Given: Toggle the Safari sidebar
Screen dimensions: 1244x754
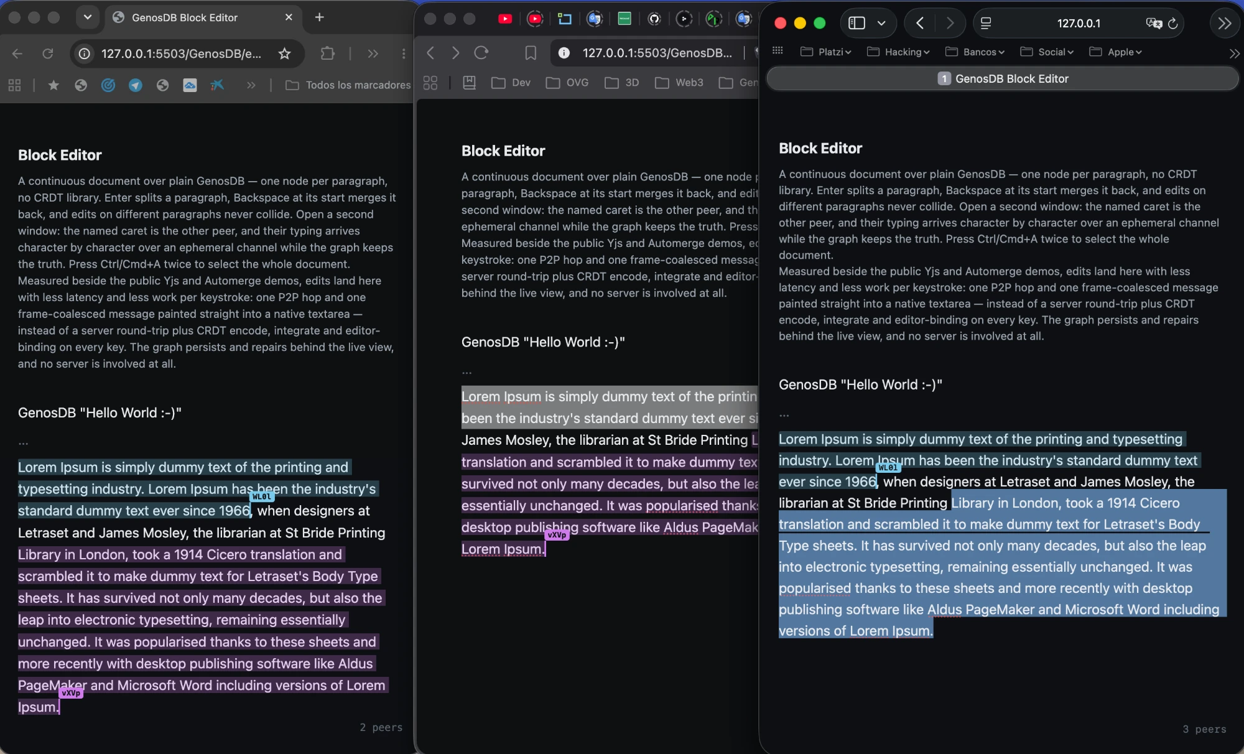Looking at the screenshot, I should 857,23.
